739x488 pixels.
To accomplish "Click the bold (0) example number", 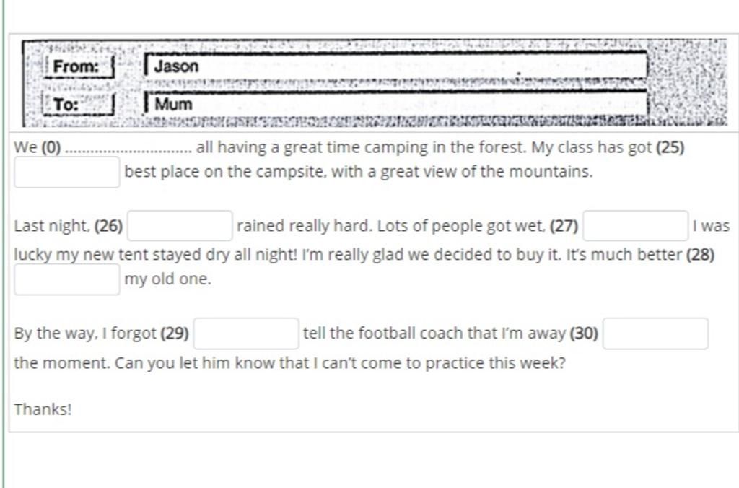I will [x=51, y=147].
